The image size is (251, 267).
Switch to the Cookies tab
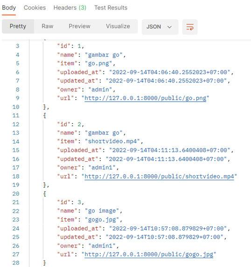pyautogui.click(x=35, y=7)
